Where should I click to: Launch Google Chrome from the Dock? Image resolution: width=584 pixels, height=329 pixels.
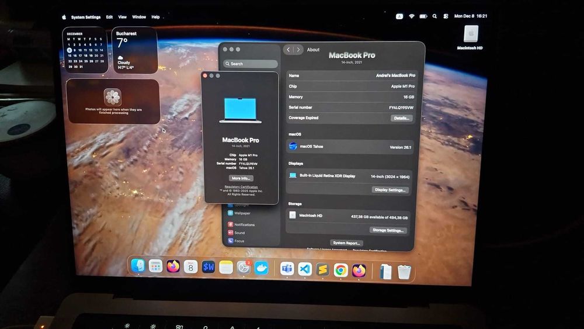[x=340, y=270]
